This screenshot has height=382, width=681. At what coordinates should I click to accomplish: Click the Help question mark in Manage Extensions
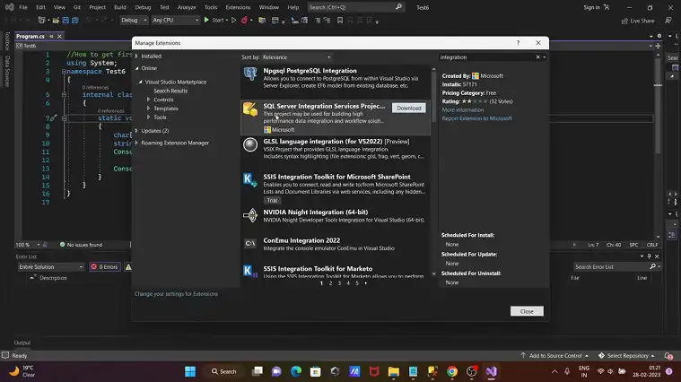(x=518, y=43)
